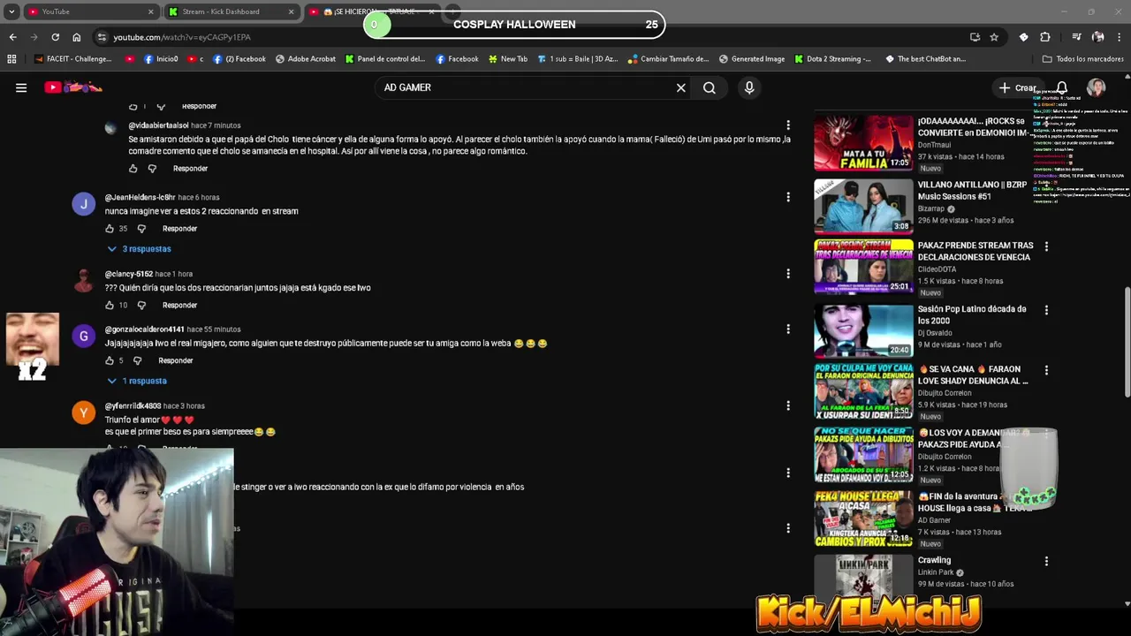Open browser home page icon
The width and height of the screenshot is (1131, 636).
(x=77, y=37)
